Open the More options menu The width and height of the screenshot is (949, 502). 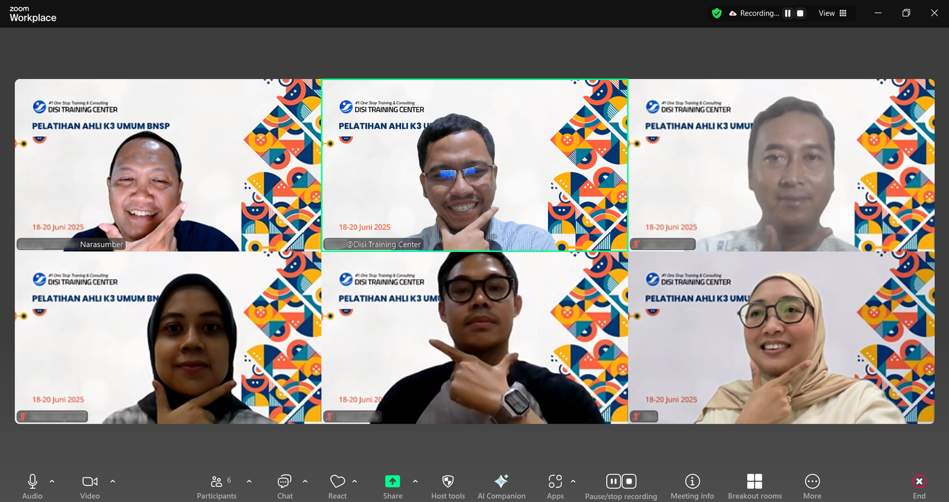(812, 485)
